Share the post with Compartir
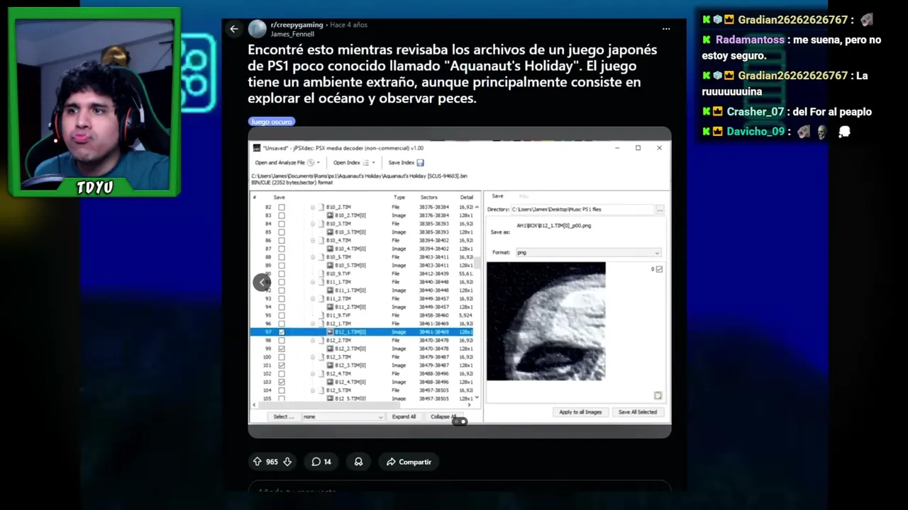 [408, 462]
